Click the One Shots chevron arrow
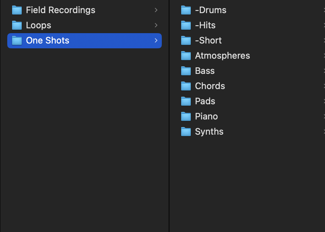Viewport: 325px width, 232px height. (156, 41)
